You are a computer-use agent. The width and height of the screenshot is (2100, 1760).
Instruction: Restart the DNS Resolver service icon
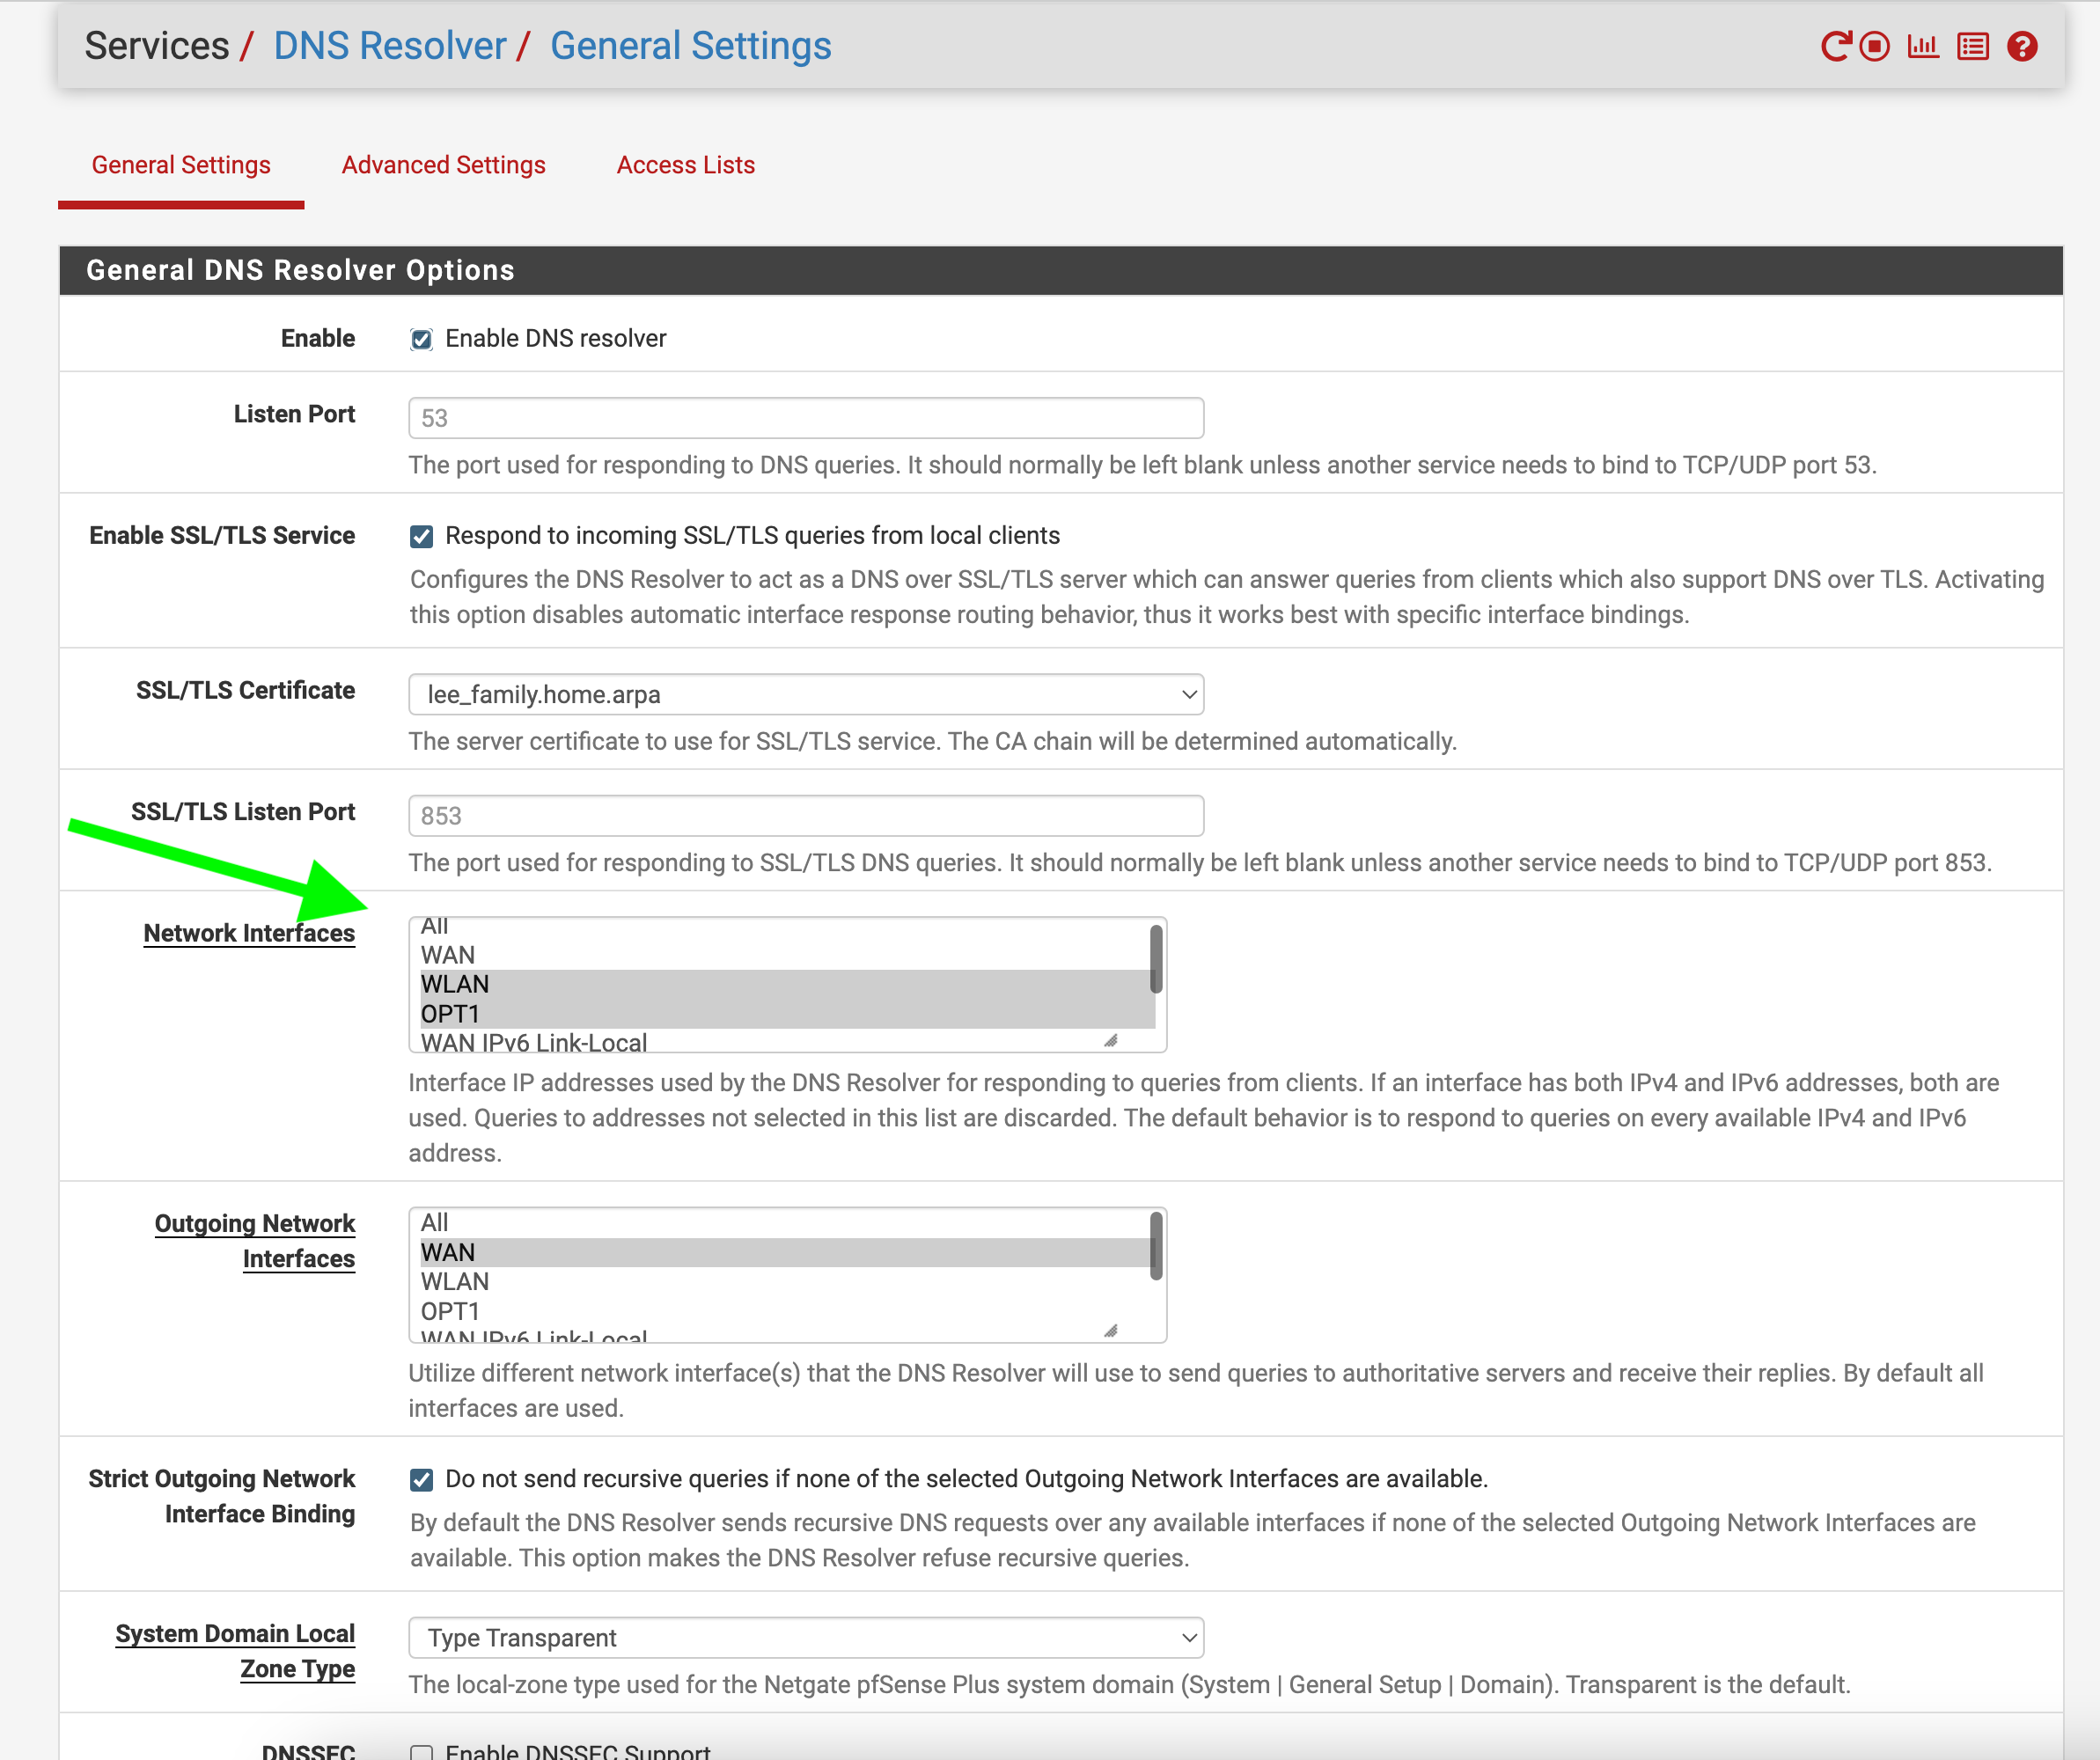pyautogui.click(x=1835, y=46)
